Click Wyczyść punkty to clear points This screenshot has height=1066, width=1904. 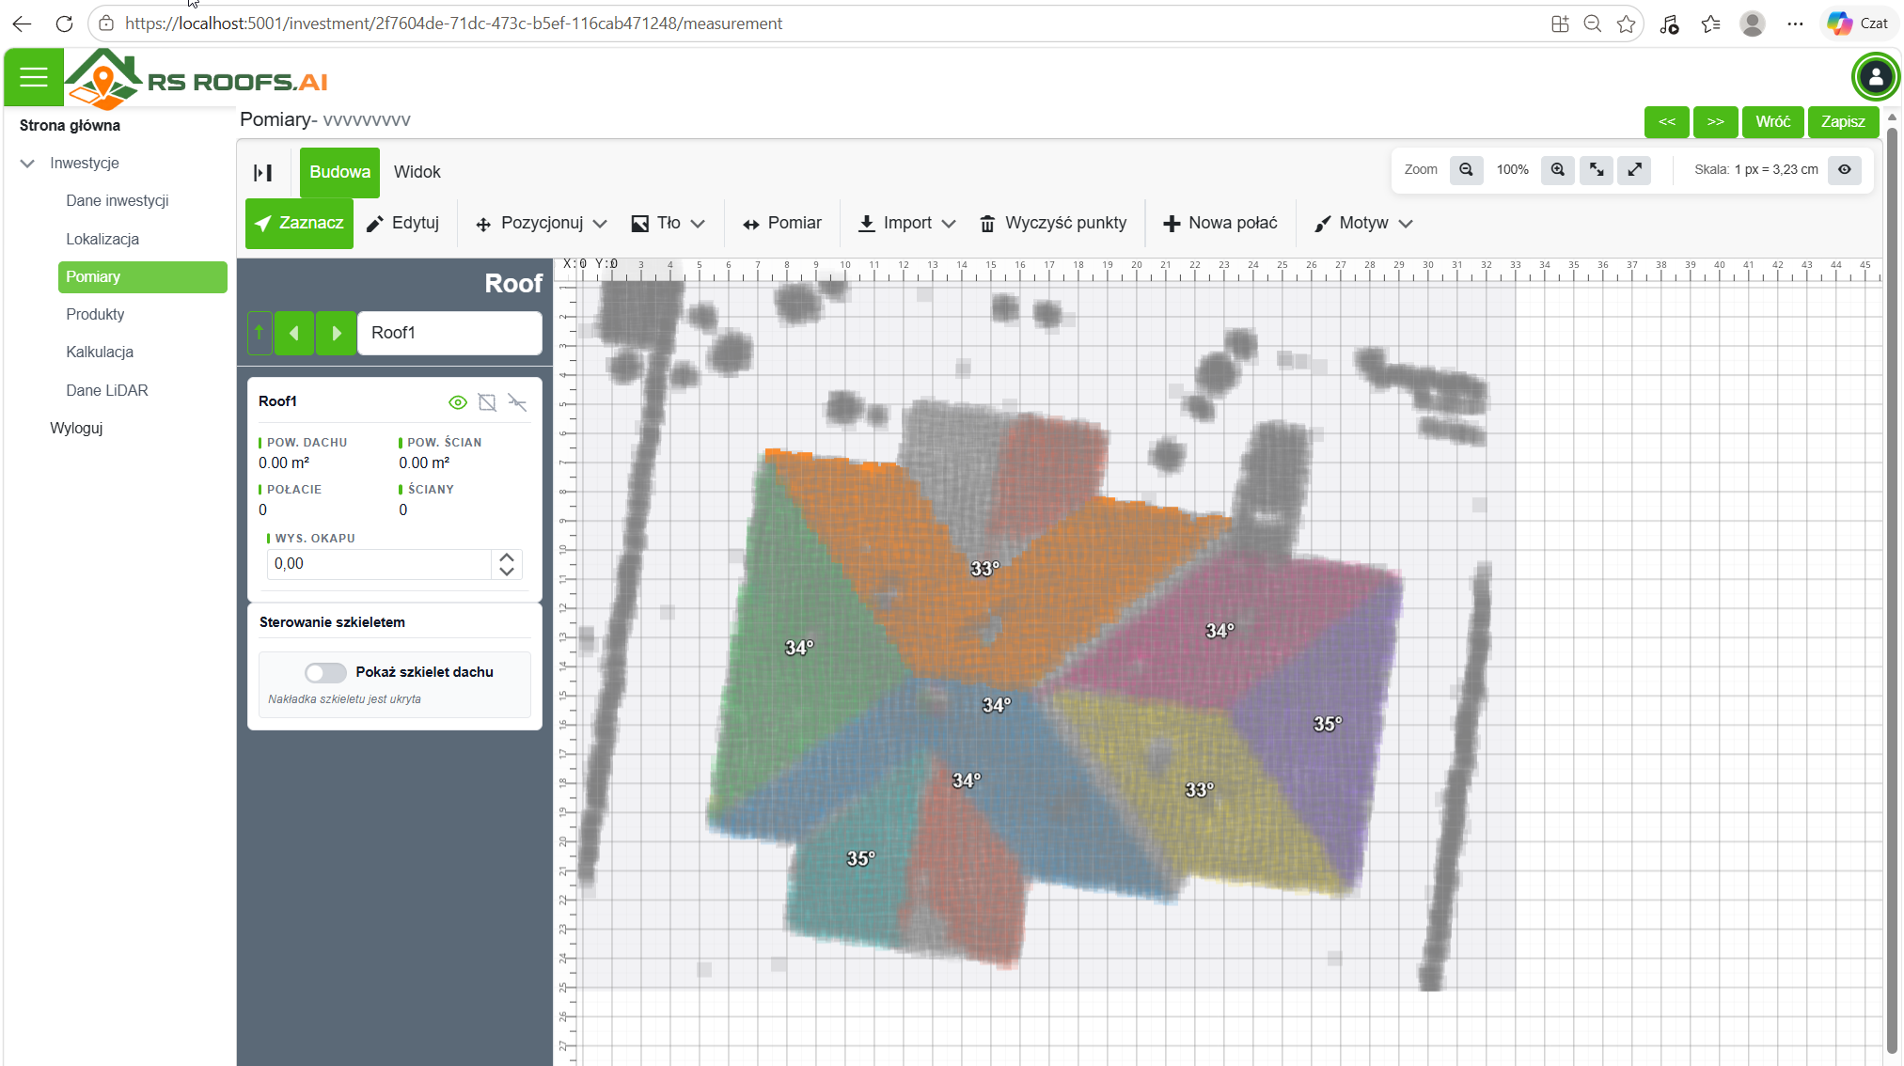coord(1053,224)
